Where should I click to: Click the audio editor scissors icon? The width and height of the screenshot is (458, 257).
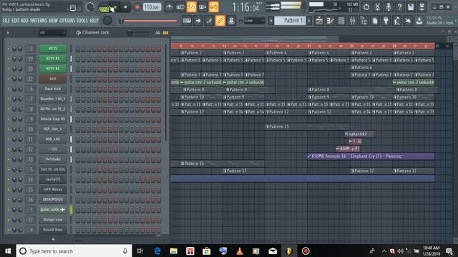[377, 7]
